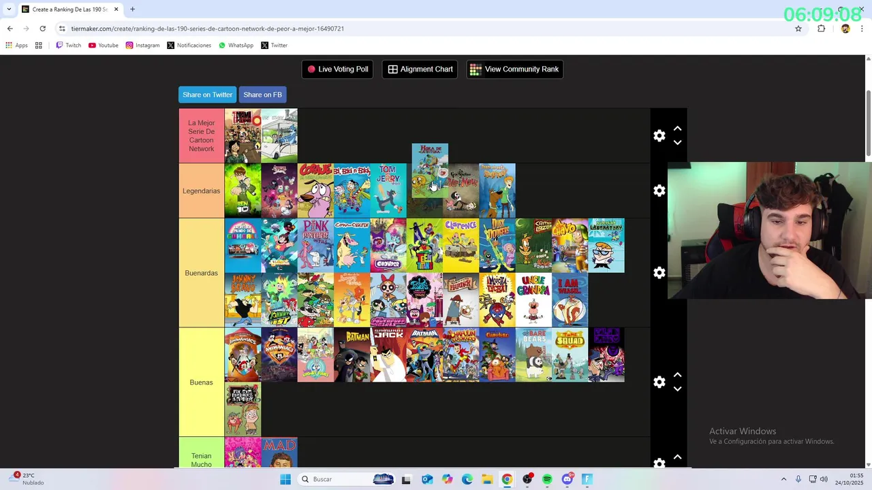
Task: Select the Tom and Jerry thumbnail
Action: (388, 191)
